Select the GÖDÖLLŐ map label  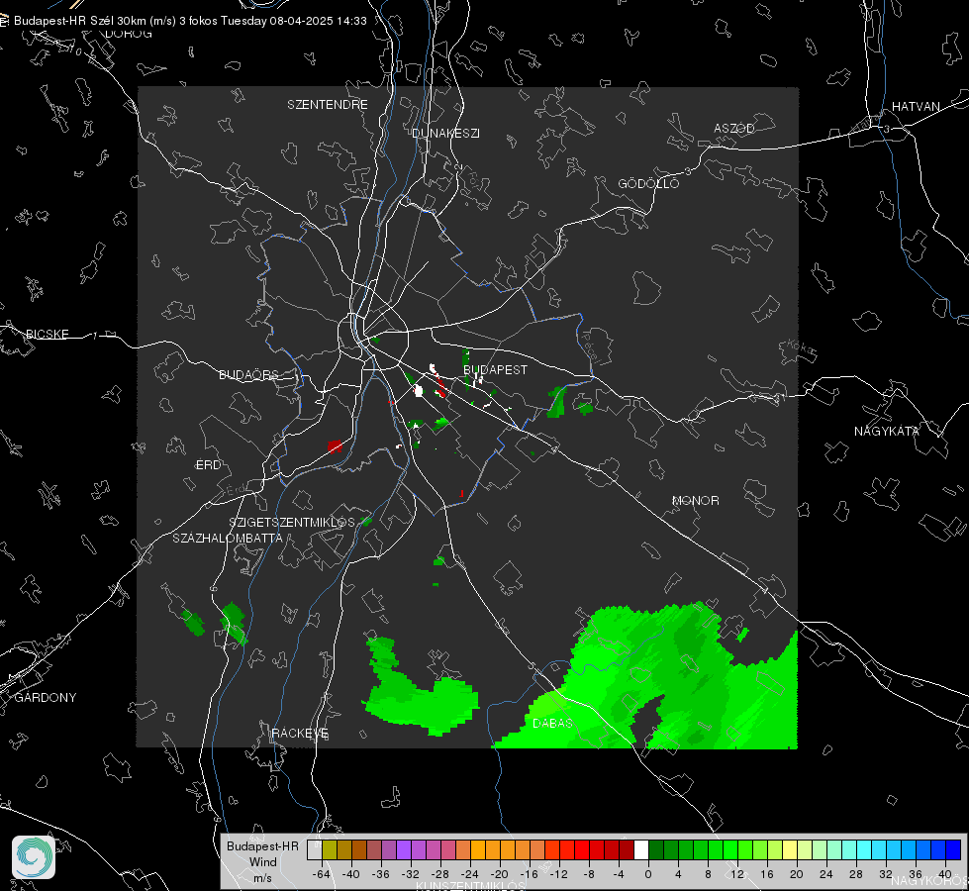[648, 183]
